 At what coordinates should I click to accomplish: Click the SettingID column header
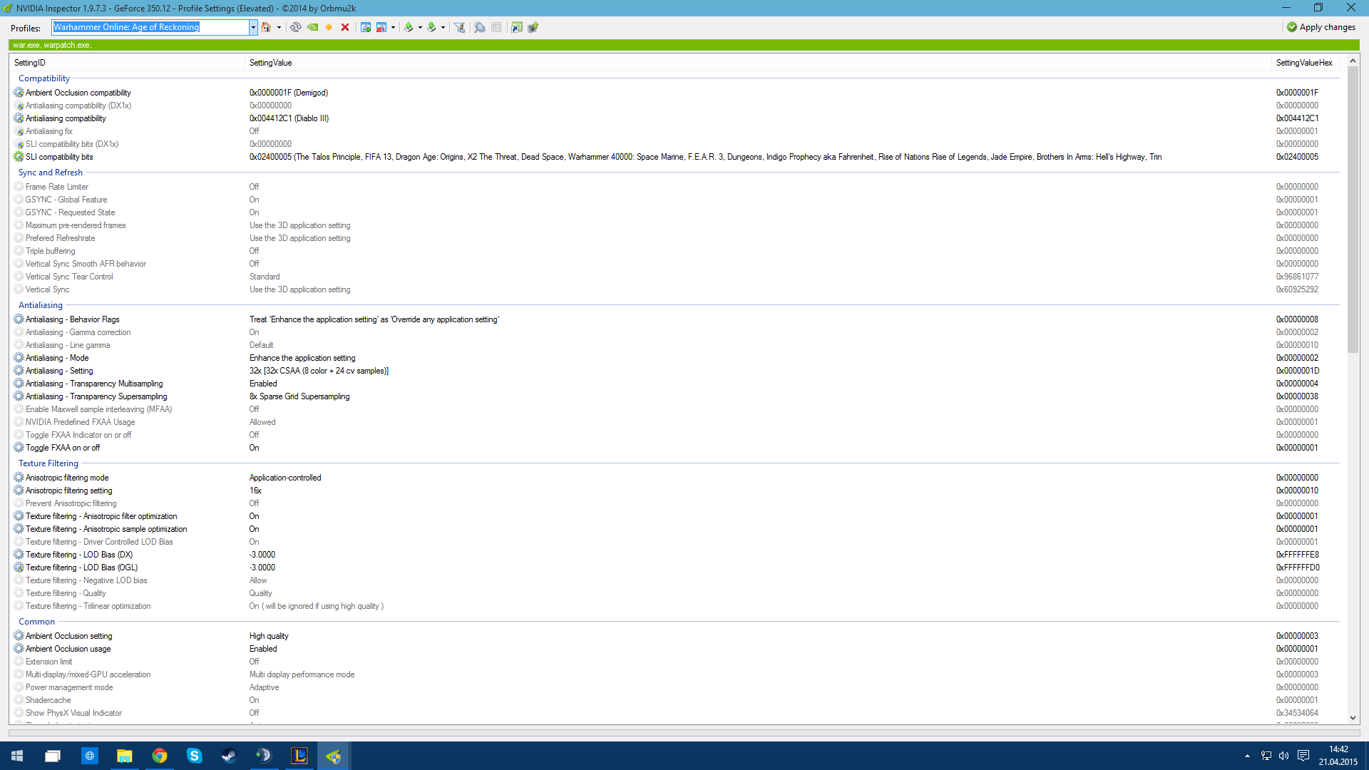[x=127, y=63]
